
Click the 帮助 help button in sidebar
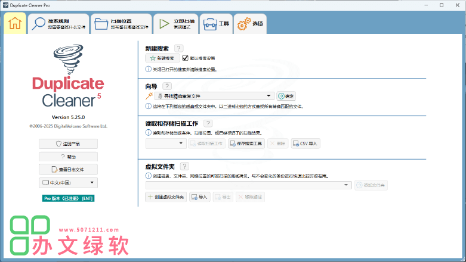[68, 157]
